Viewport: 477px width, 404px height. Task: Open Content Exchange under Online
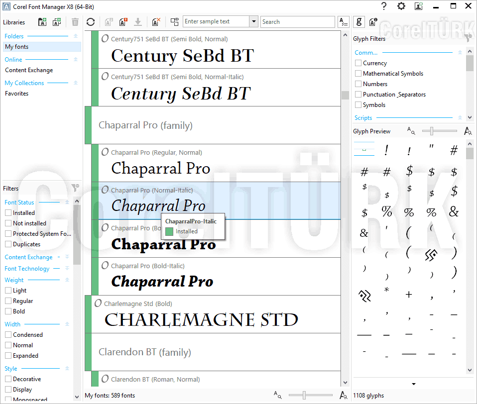click(29, 70)
